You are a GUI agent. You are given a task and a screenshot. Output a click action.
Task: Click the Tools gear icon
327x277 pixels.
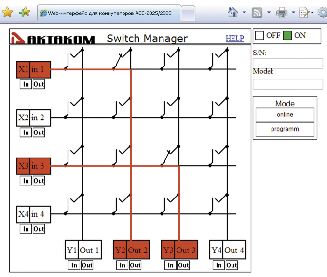[322, 13]
